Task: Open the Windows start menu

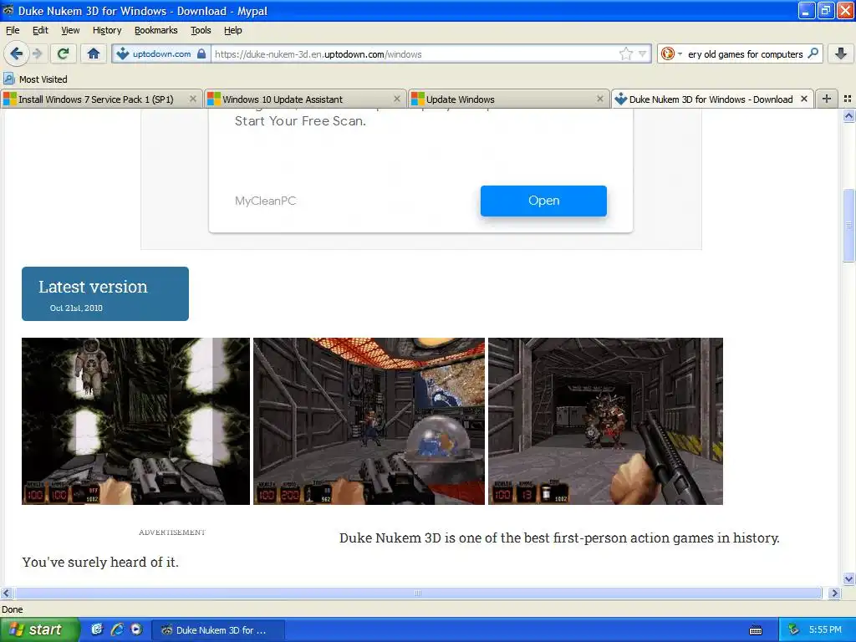Action: (40, 629)
